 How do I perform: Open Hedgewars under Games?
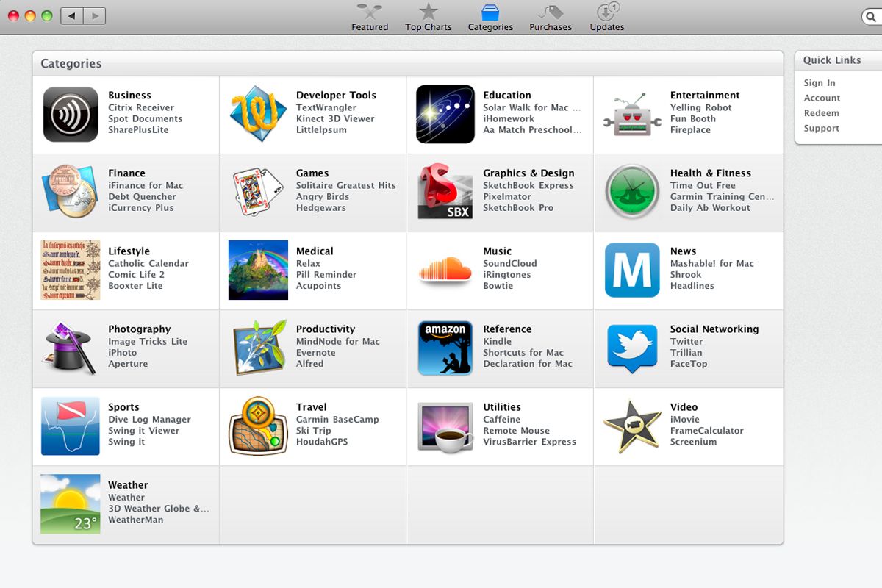coord(321,208)
